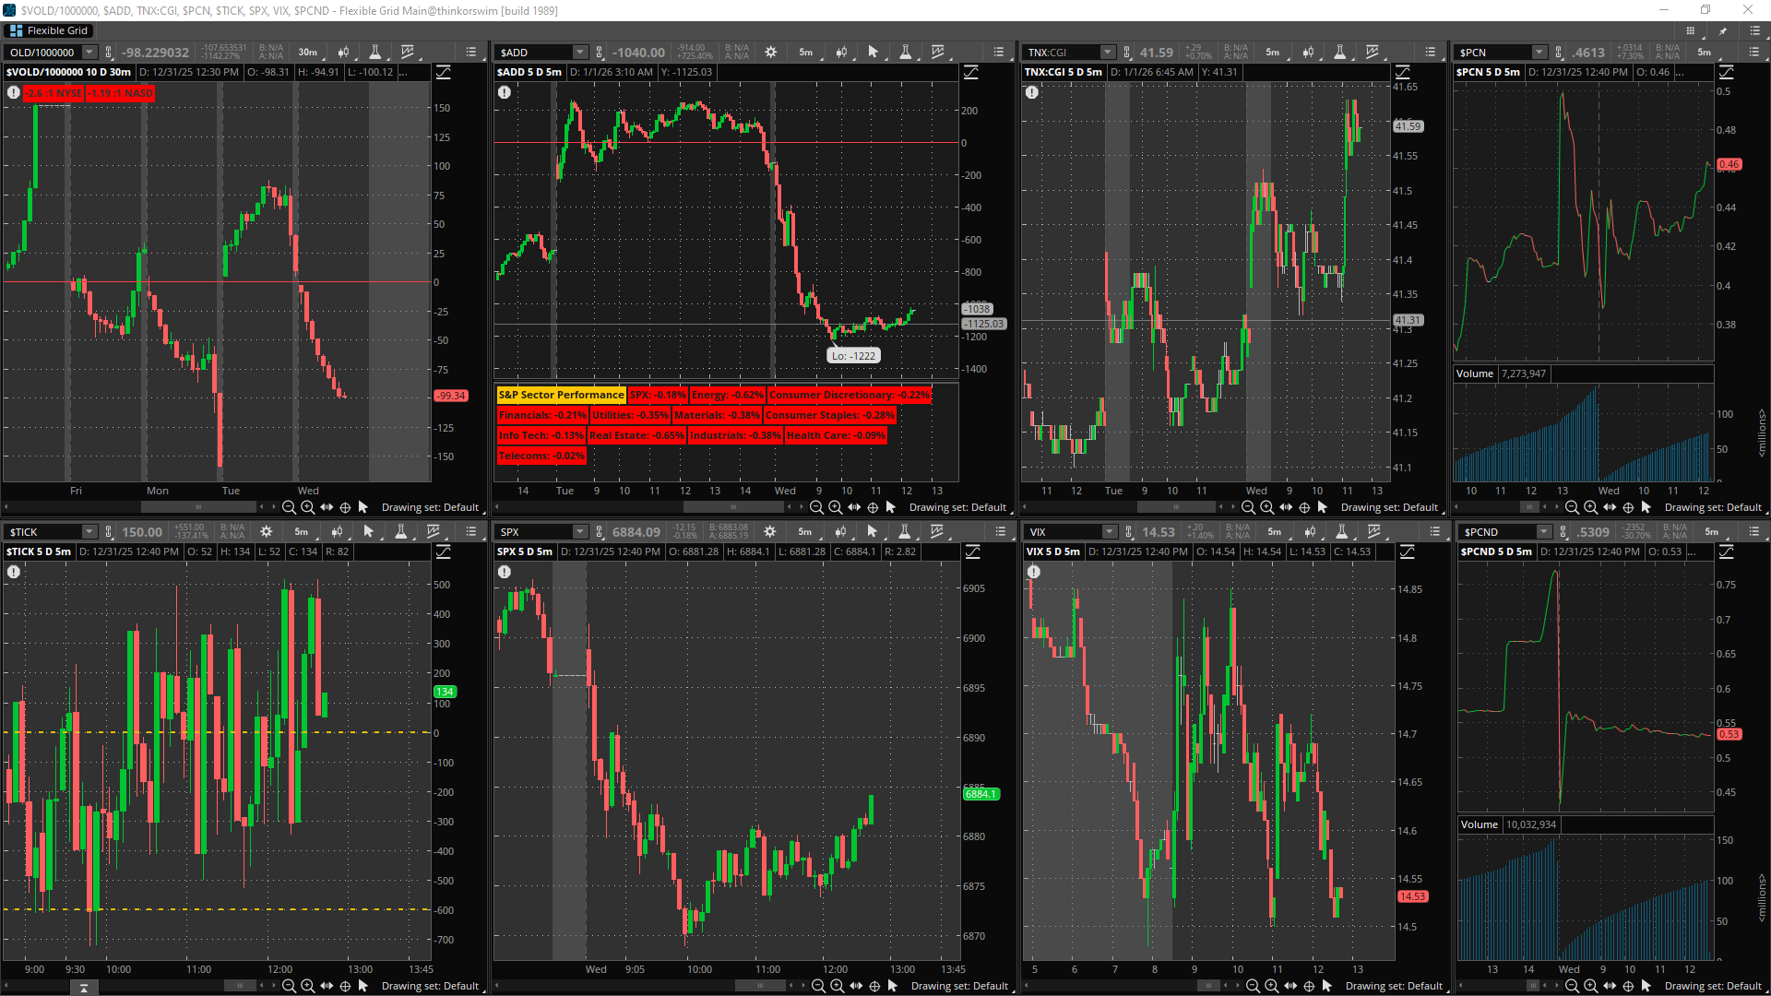This screenshot has height=996, width=1771.
Task: Expand the $TICK symbol dropdown arrow
Action: point(89,532)
